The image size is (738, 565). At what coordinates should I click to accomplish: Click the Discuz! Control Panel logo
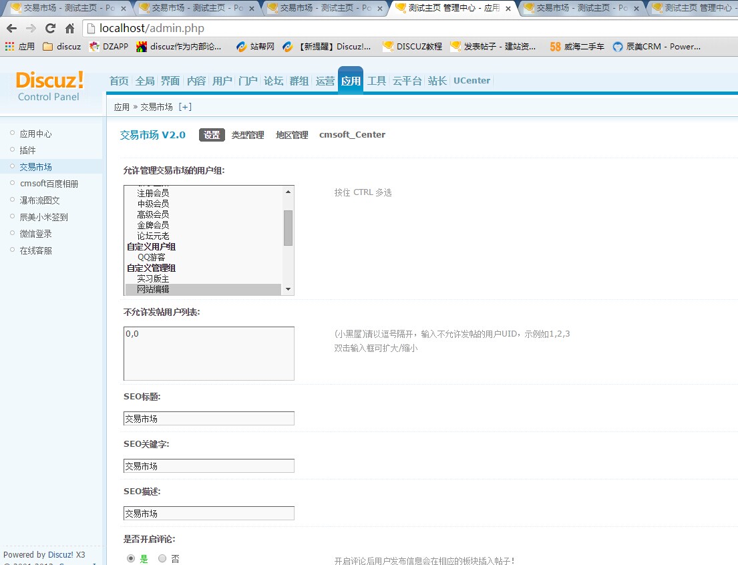49,86
